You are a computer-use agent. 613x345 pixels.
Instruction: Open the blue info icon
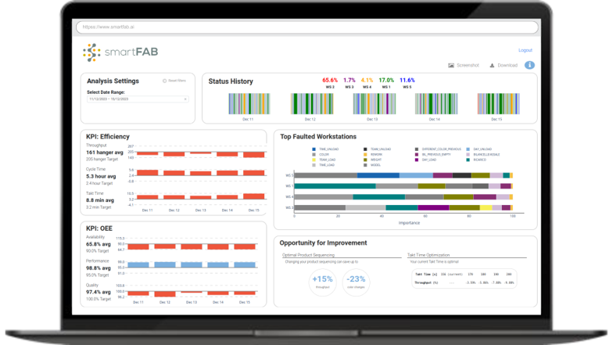pos(529,66)
